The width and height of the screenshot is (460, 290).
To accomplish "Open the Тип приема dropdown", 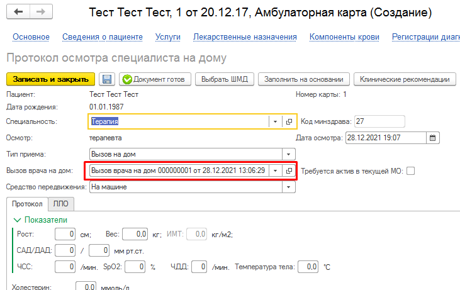I will click(289, 153).
